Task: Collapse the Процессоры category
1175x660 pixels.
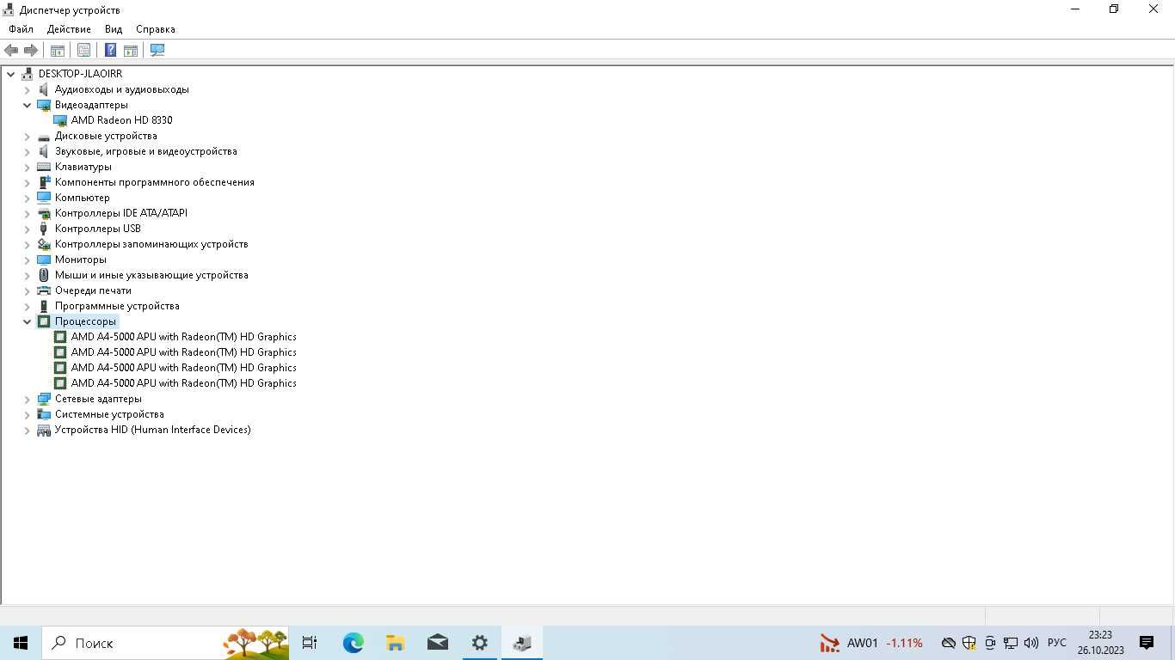Action: coord(27,321)
